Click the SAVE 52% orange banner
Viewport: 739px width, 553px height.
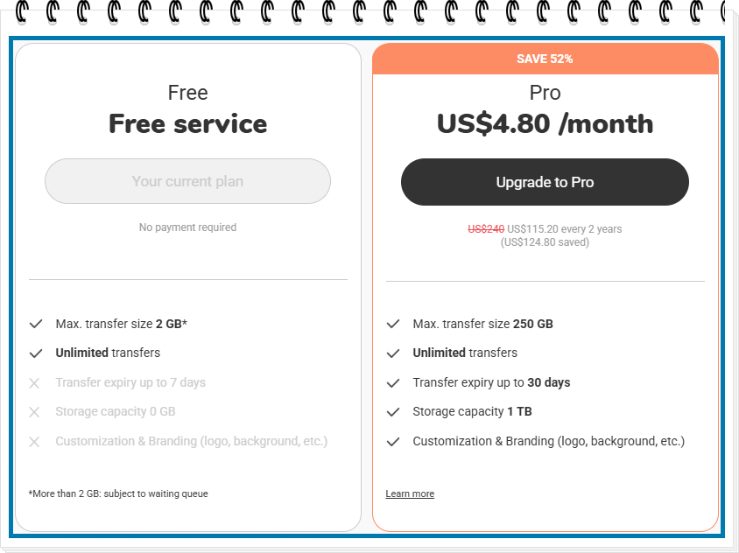tap(545, 59)
